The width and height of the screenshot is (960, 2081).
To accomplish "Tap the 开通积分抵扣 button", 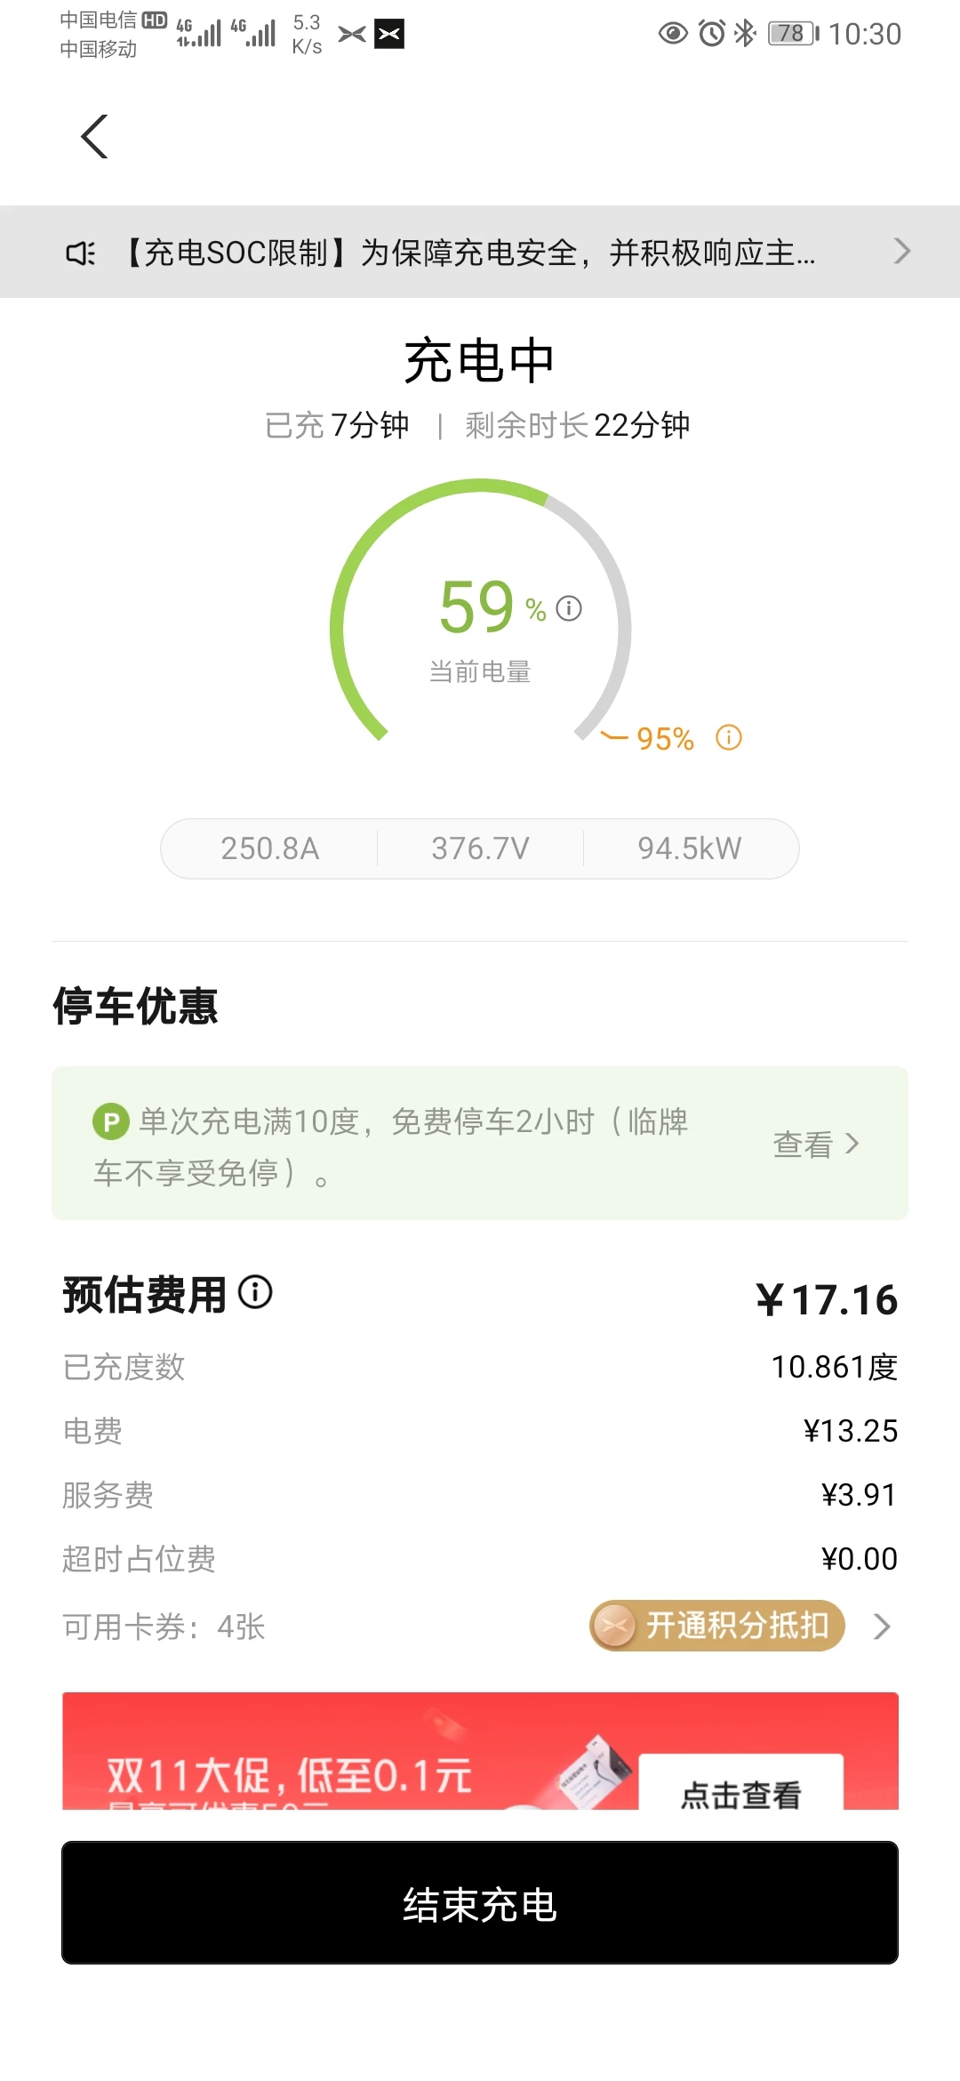I will tap(717, 1627).
